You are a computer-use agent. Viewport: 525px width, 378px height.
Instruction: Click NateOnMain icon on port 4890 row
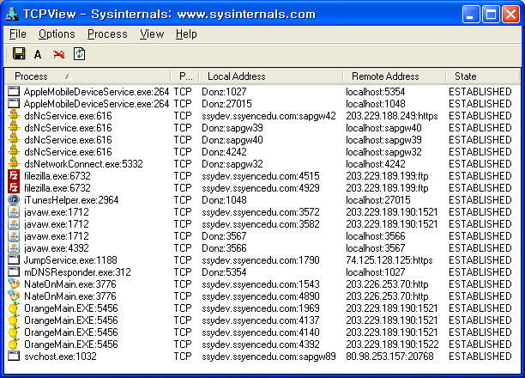[x=14, y=296]
